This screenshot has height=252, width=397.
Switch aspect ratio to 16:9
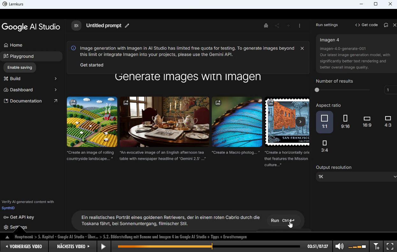367,122
